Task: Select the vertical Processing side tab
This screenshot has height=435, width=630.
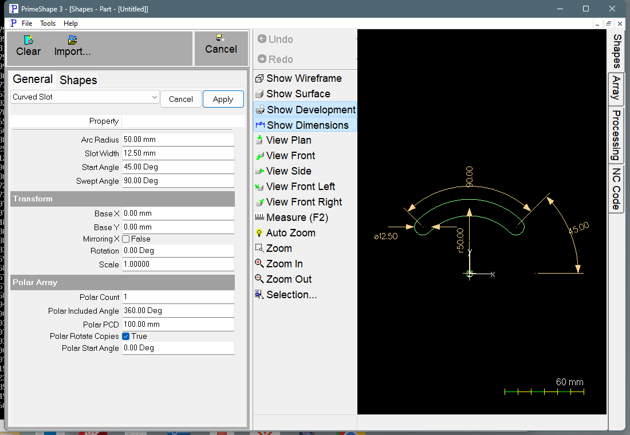Action: 616,135
